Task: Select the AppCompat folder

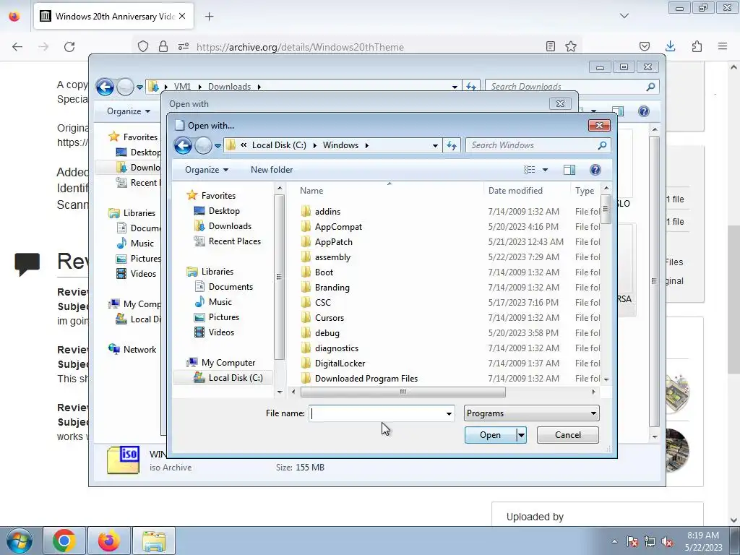Action: point(338,226)
